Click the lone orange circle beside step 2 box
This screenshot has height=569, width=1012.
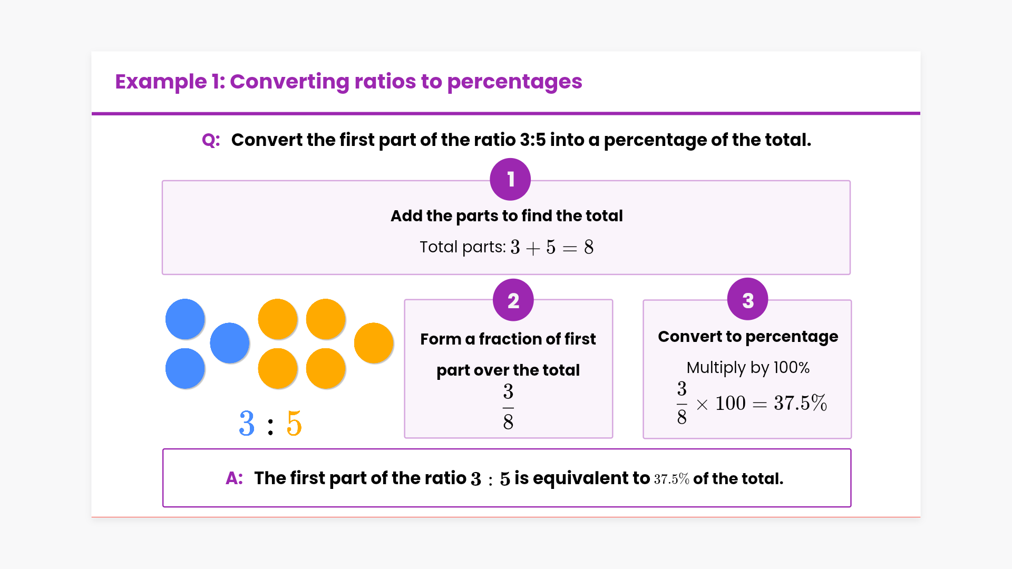click(x=374, y=343)
